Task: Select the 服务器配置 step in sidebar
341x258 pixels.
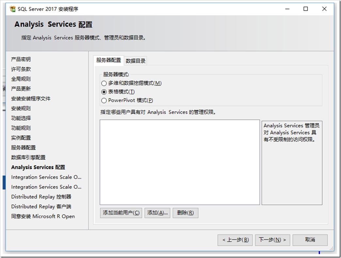Action: pyautogui.click(x=23, y=148)
